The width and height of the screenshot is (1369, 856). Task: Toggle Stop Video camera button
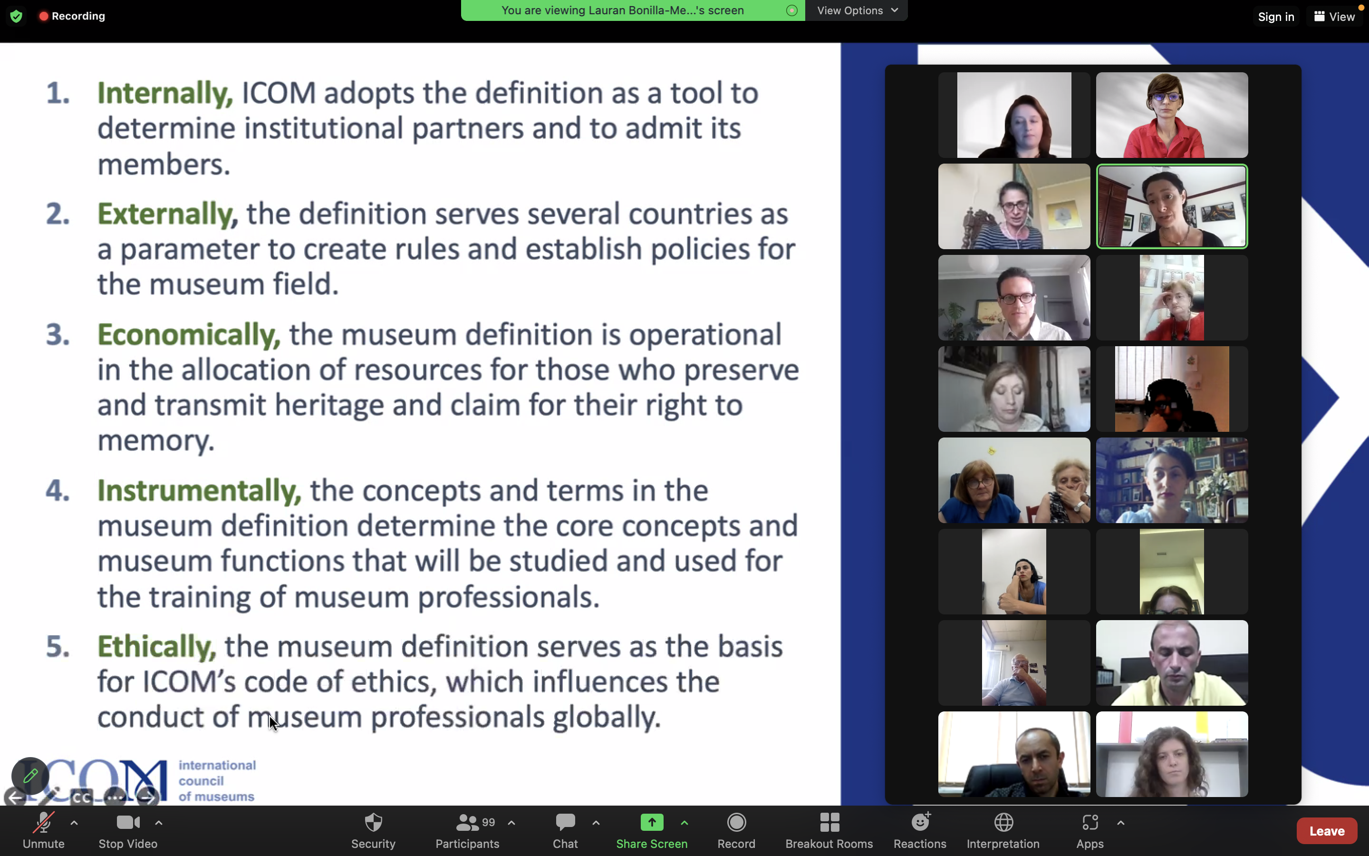click(x=128, y=830)
